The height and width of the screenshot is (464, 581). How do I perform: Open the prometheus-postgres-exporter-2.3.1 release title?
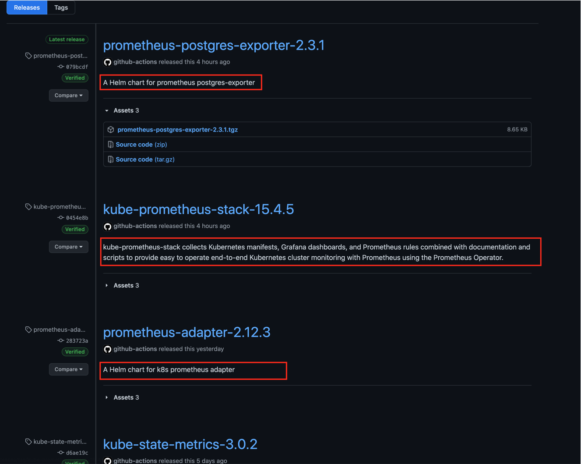(214, 45)
